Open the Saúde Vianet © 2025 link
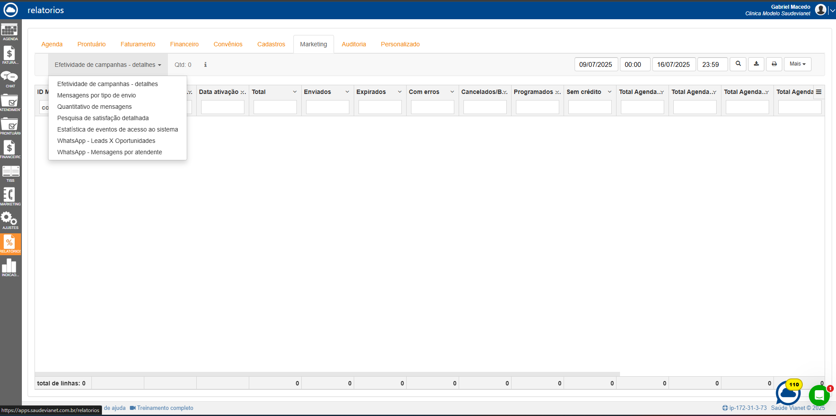Screen dimensions: 836x416 tap(798, 408)
